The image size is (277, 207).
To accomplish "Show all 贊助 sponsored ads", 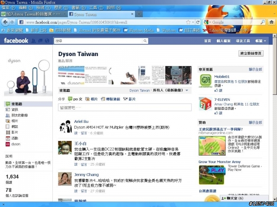I will coord(255,122).
